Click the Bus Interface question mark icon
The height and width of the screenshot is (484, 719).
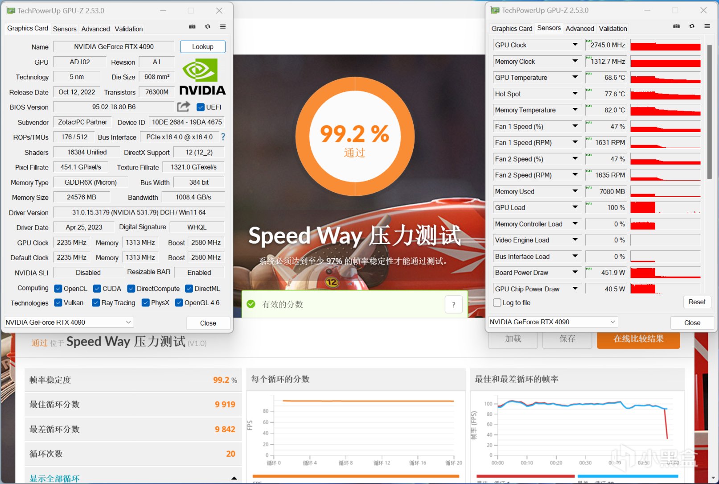click(223, 137)
